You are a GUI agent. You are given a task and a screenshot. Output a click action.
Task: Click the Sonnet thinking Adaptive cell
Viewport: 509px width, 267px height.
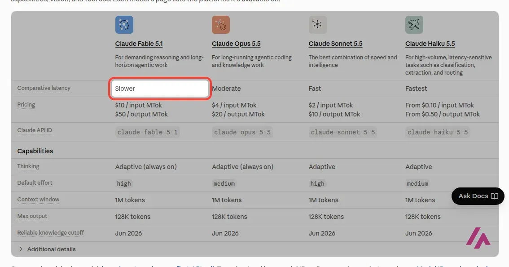tap(322, 167)
